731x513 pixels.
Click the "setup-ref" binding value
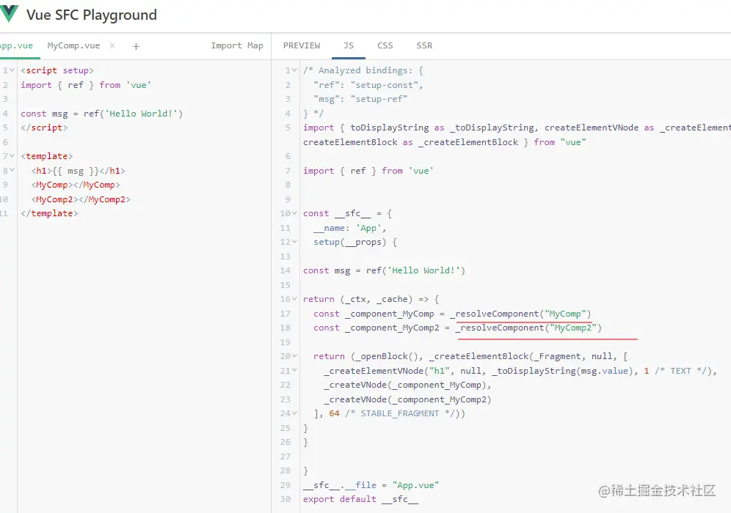click(x=379, y=99)
